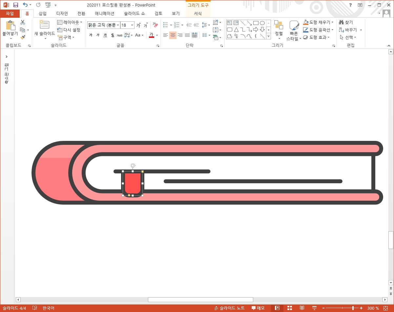Undo the last action
The height and width of the screenshot is (312, 394).
click(25, 5)
